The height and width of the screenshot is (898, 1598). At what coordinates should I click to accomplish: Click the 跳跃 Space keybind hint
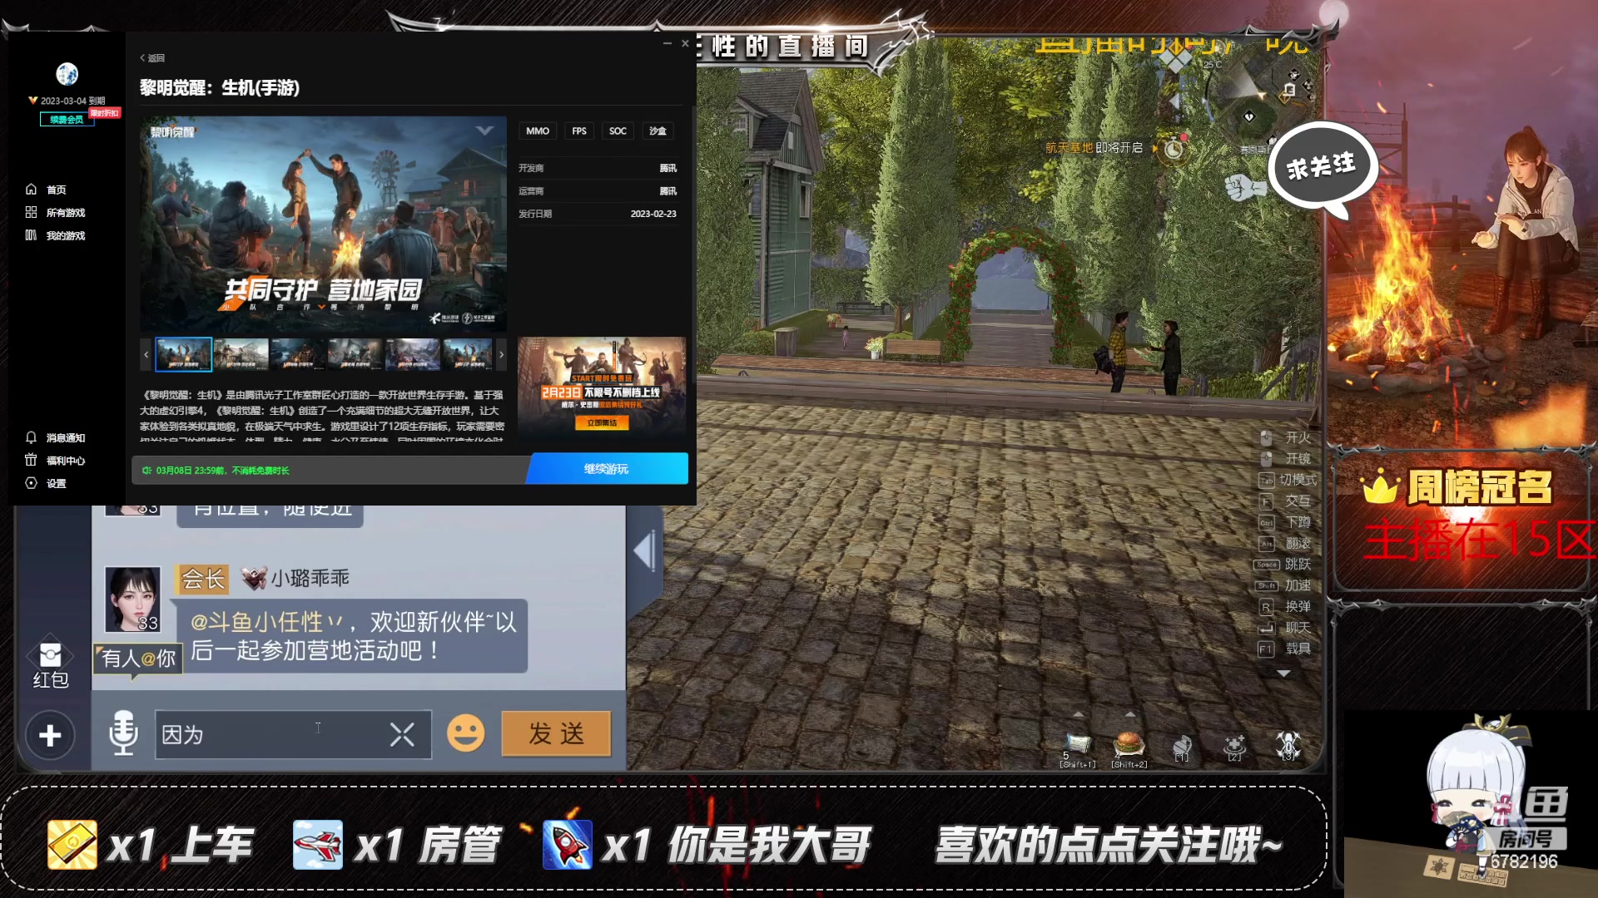pyautogui.click(x=1283, y=564)
